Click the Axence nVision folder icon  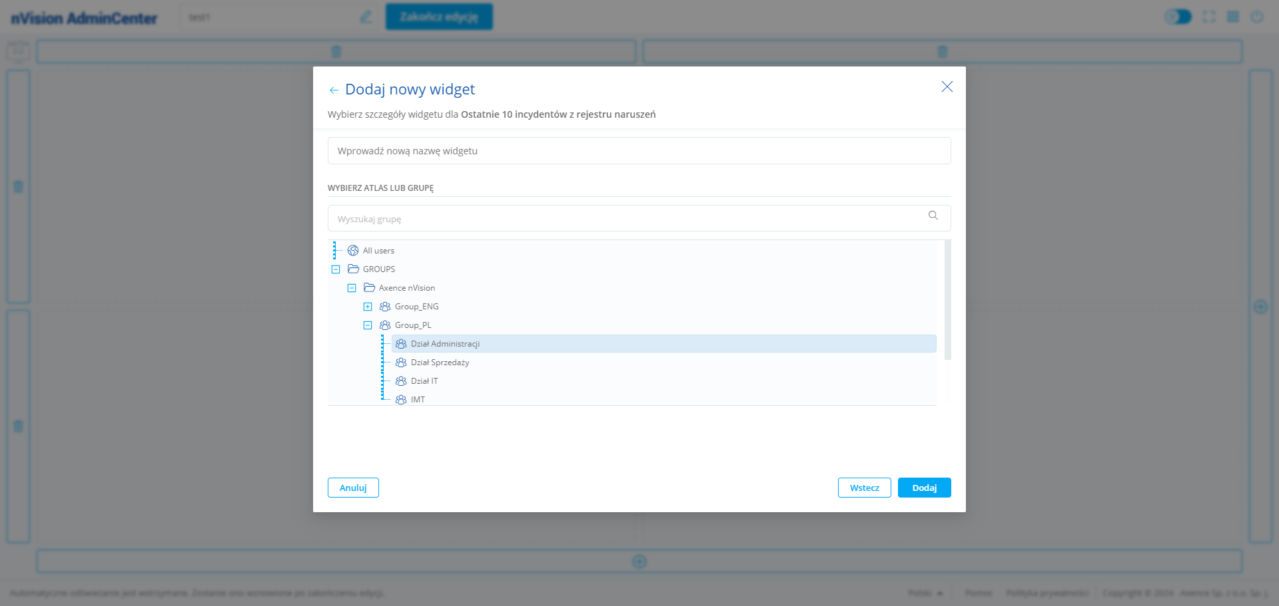[x=369, y=288]
